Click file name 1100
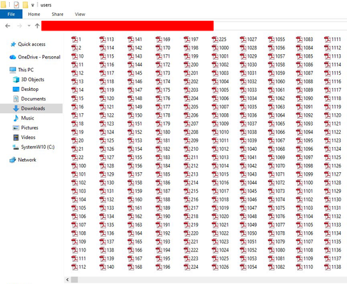This screenshot has width=347, height=284. pyautogui.click(x=308, y=183)
